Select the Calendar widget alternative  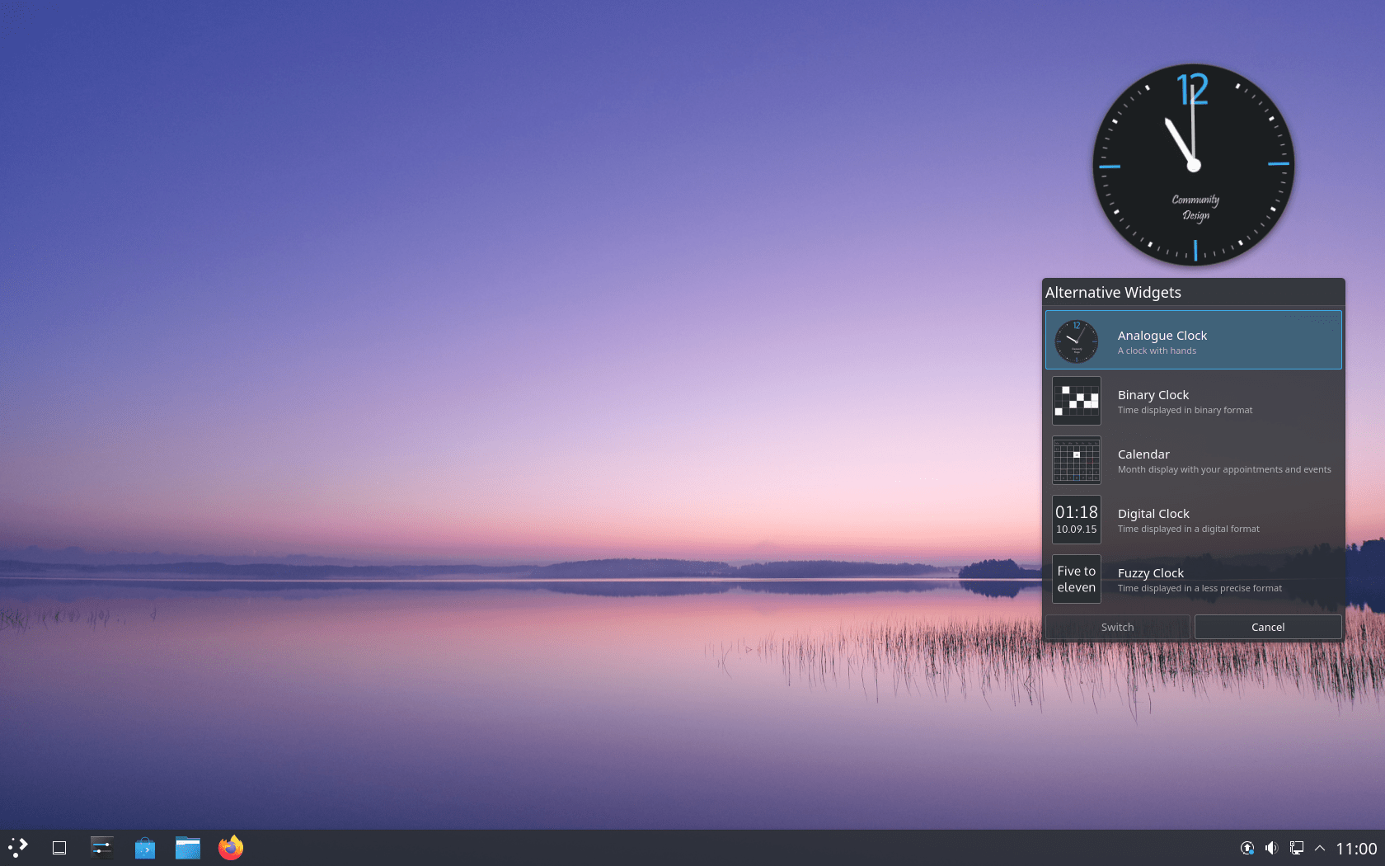point(1193,460)
